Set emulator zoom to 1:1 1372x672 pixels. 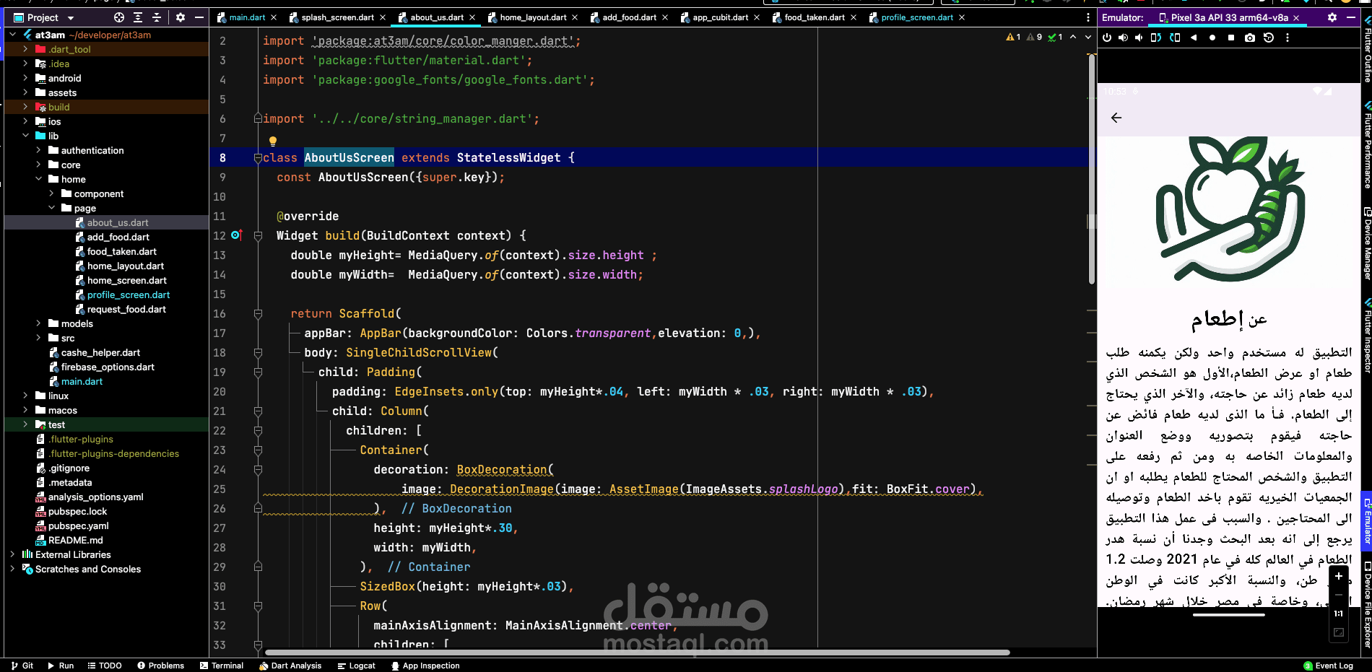1339,614
